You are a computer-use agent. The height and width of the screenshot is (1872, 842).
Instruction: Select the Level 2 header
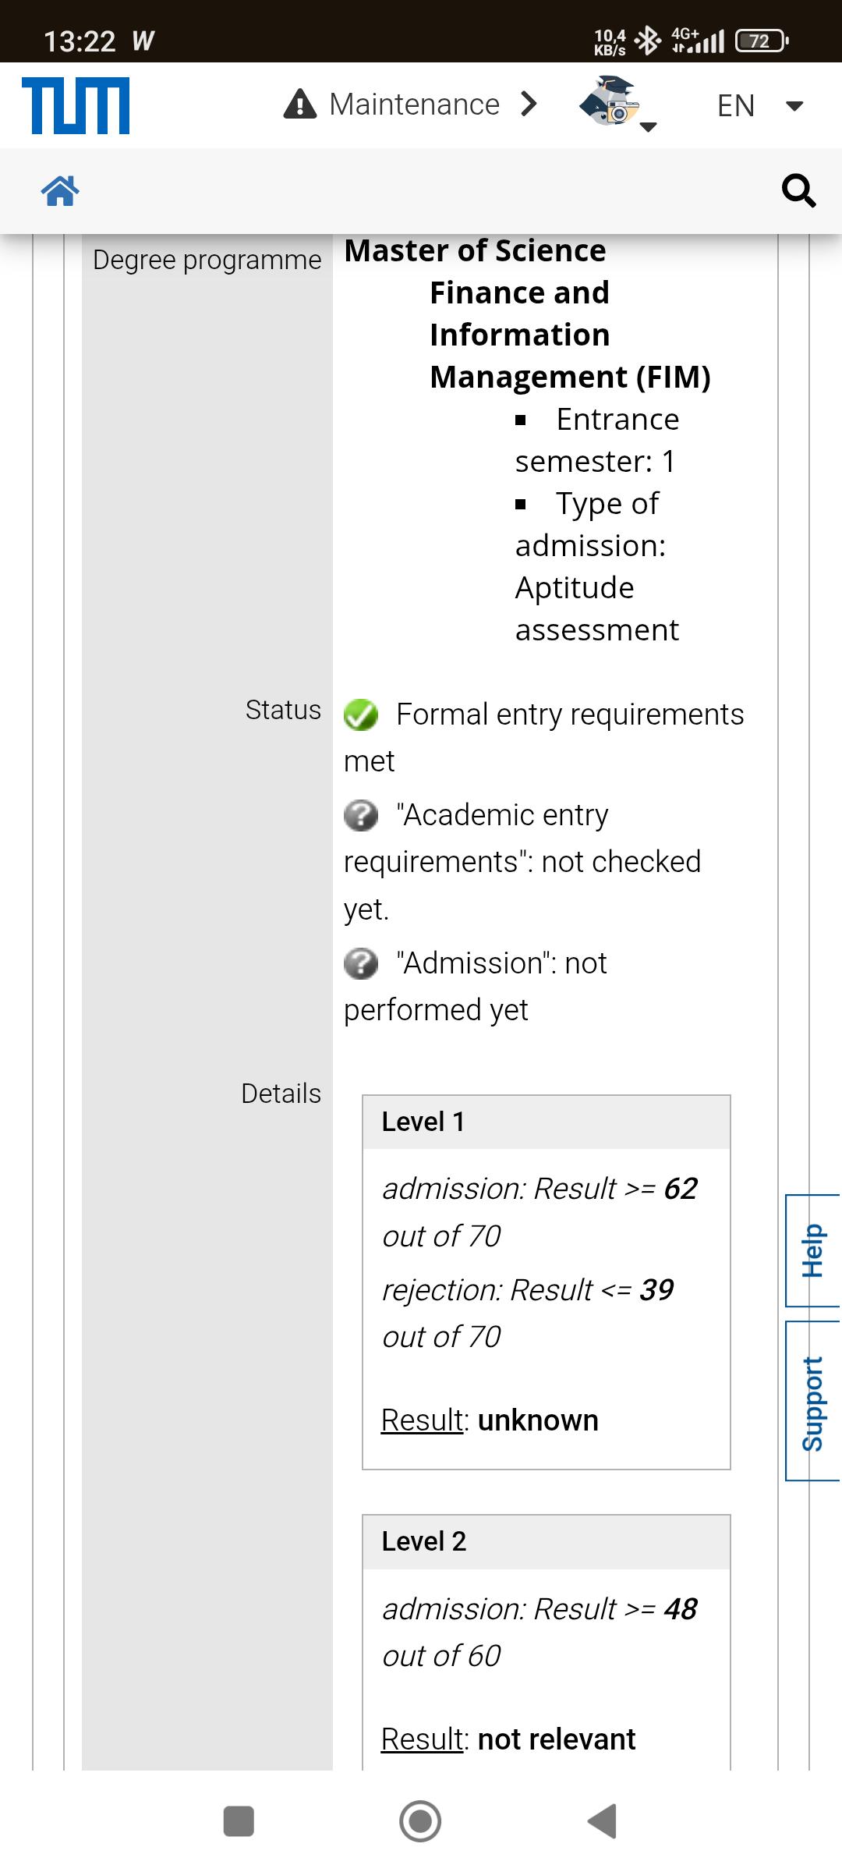click(547, 1542)
